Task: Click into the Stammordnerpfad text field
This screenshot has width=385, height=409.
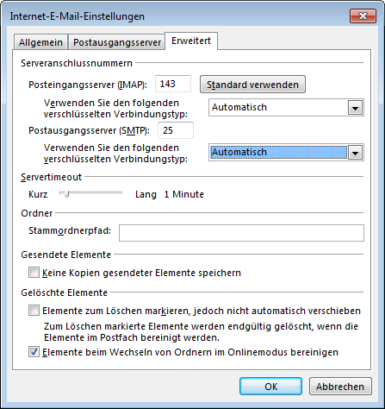Action: [x=241, y=233]
